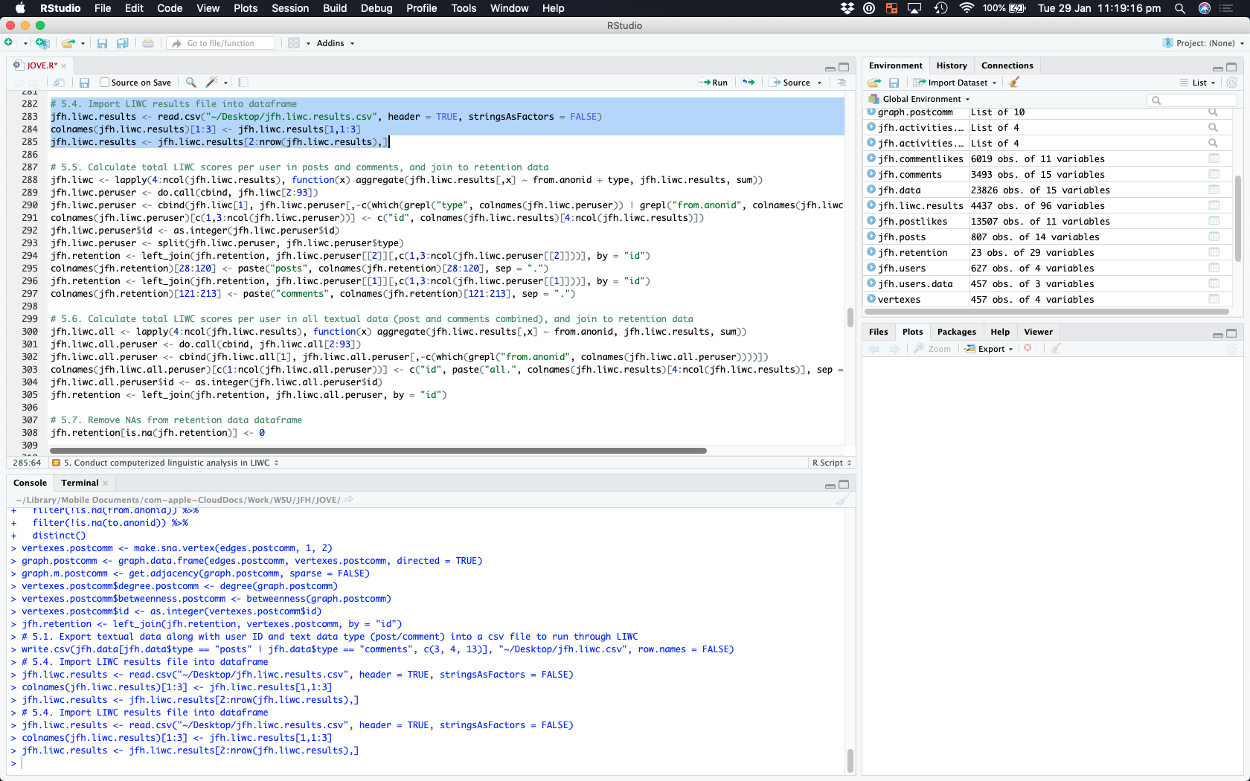The image size is (1250, 781).
Task: Click the compile report notebook icon
Action: click(243, 83)
